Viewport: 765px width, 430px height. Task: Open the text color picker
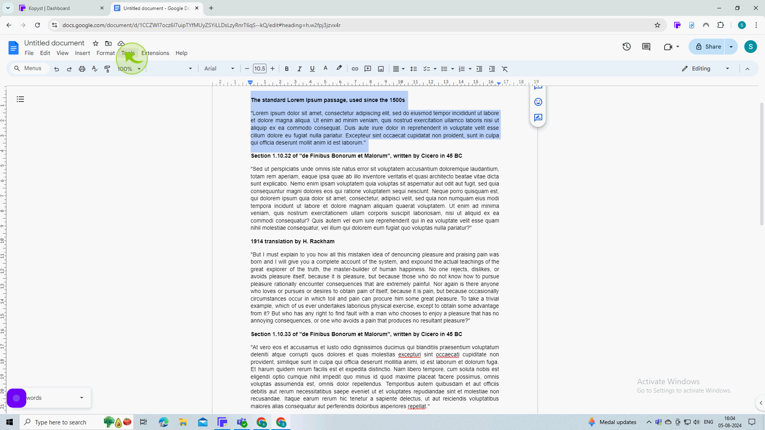[x=325, y=69]
